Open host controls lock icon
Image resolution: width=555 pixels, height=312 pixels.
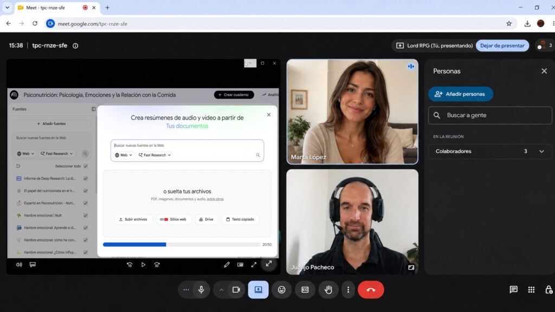click(548, 290)
